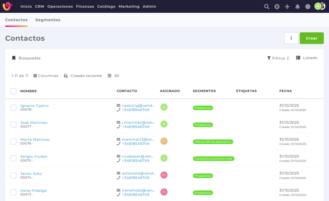Click the plus quick-add icon in header
Screen dimensions: 329x201
coord(287,7)
